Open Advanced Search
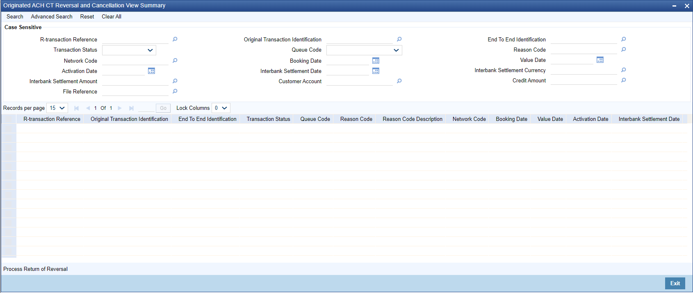The width and height of the screenshot is (693, 293). pos(52,17)
